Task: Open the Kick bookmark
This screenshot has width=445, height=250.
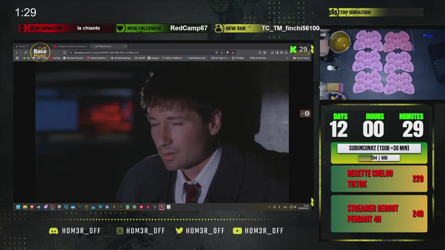Action: (x=26, y=58)
